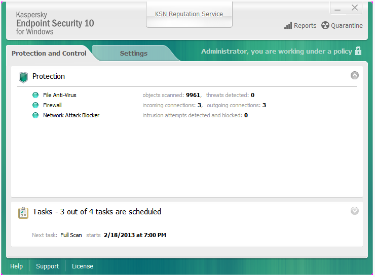Open the Support link
The image size is (375, 277).
(47, 266)
